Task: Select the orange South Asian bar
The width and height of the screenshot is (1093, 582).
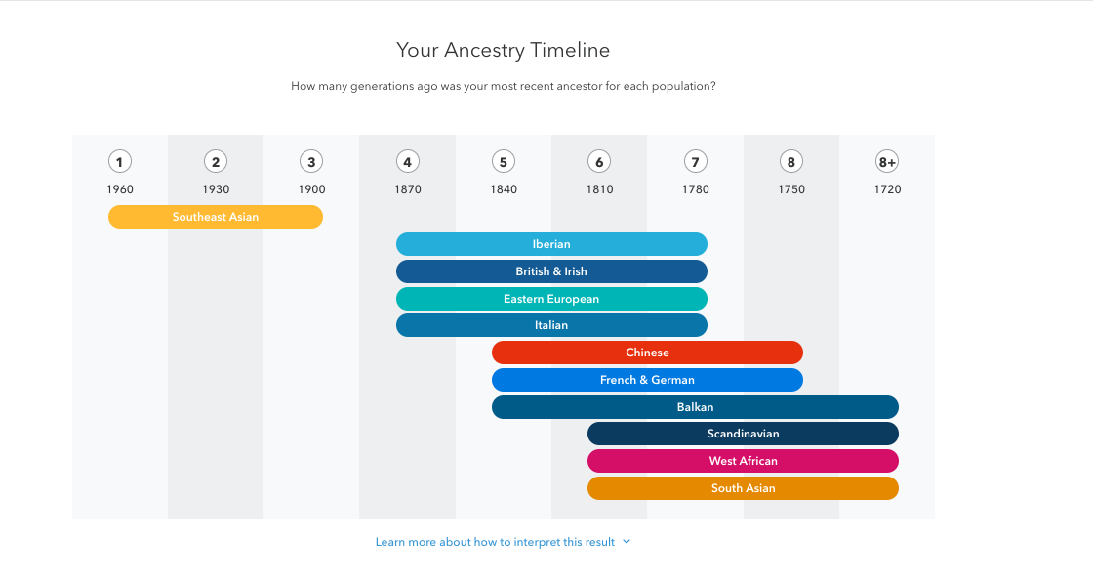Action: click(743, 488)
